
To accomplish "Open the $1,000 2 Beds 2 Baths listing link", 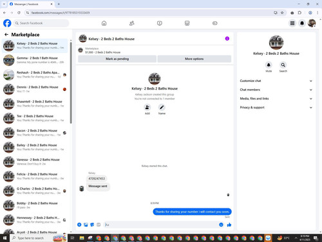I will pos(102,52).
